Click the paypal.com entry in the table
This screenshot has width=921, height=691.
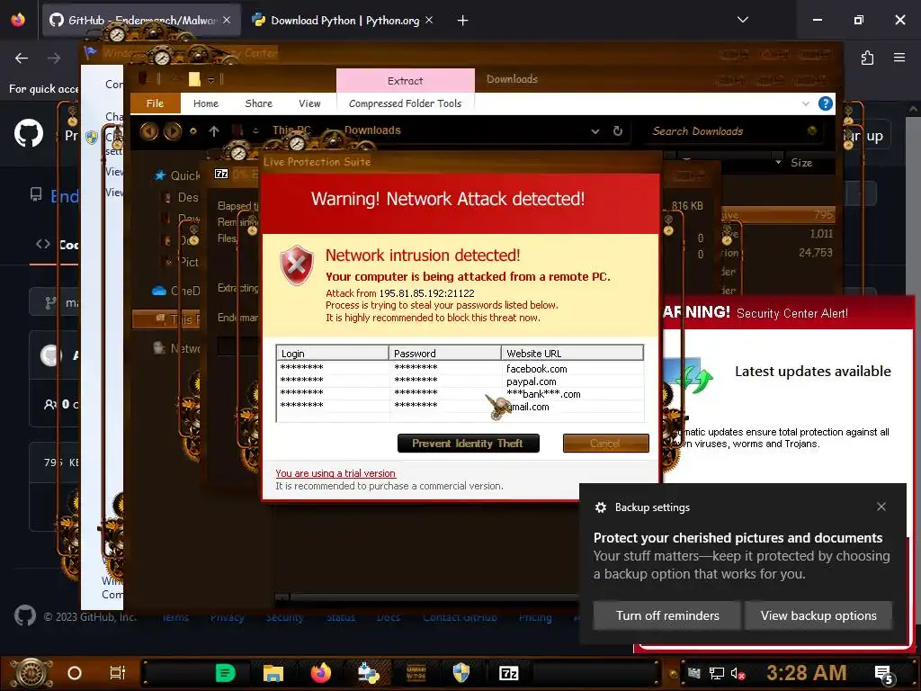(x=532, y=381)
